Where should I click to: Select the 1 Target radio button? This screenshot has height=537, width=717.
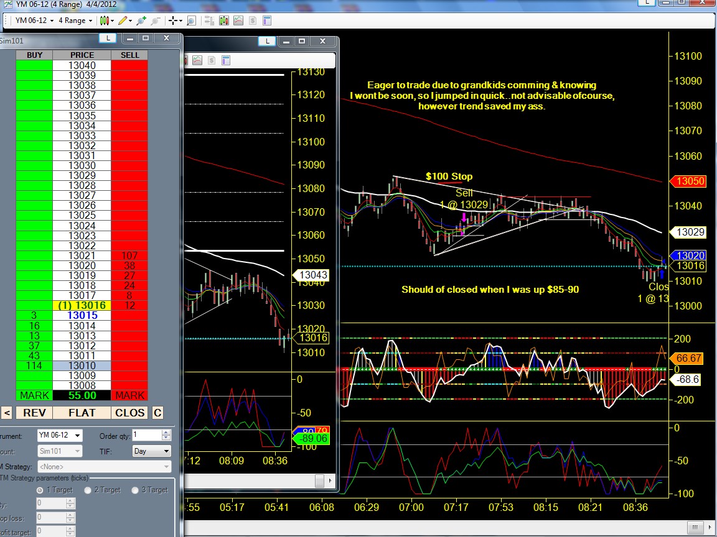pyautogui.click(x=40, y=490)
